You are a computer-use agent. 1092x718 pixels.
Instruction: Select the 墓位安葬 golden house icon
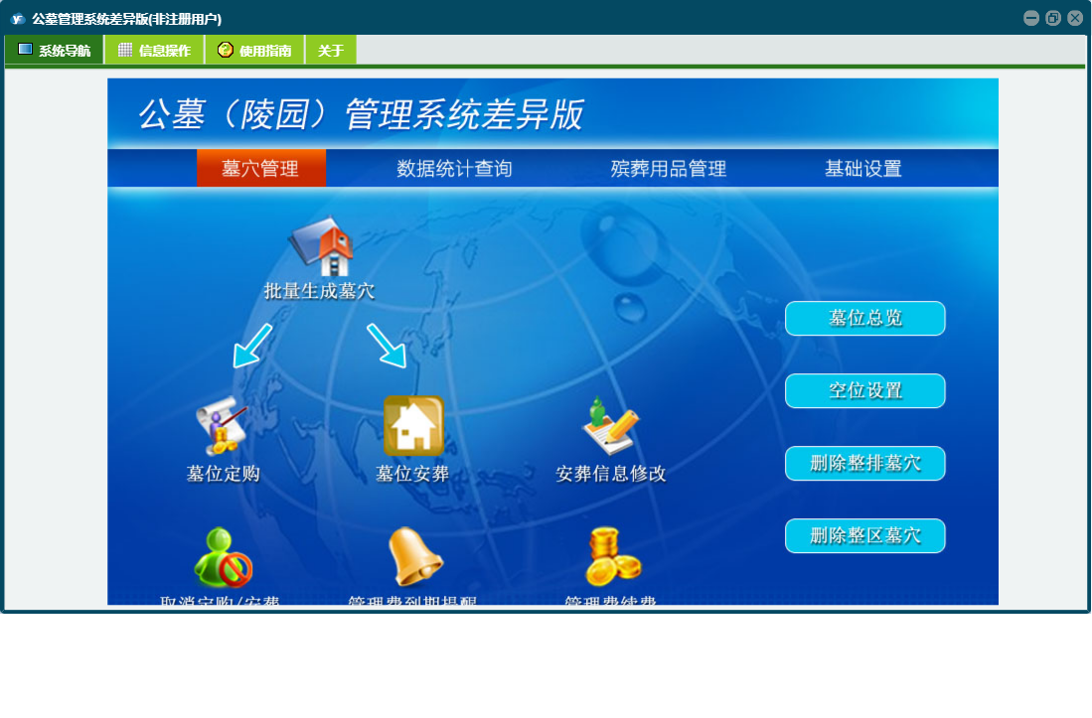pos(413,426)
